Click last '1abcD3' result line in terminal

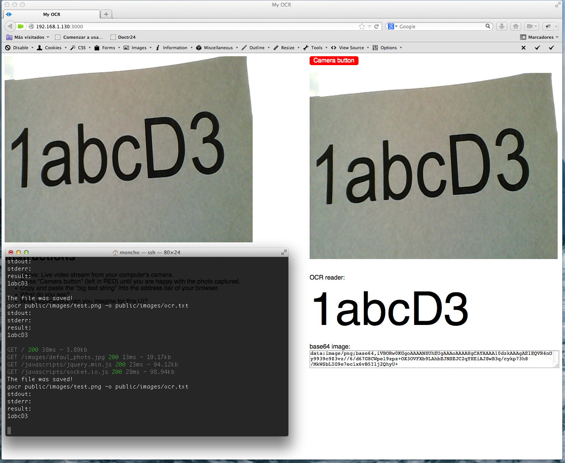(17, 416)
